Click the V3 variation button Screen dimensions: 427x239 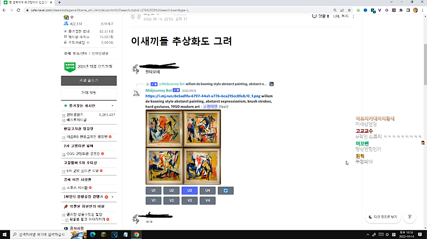[189, 201]
